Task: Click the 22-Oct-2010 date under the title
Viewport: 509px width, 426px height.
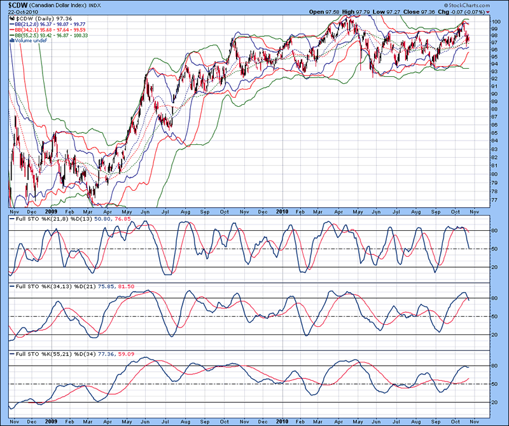Action: 22,11
